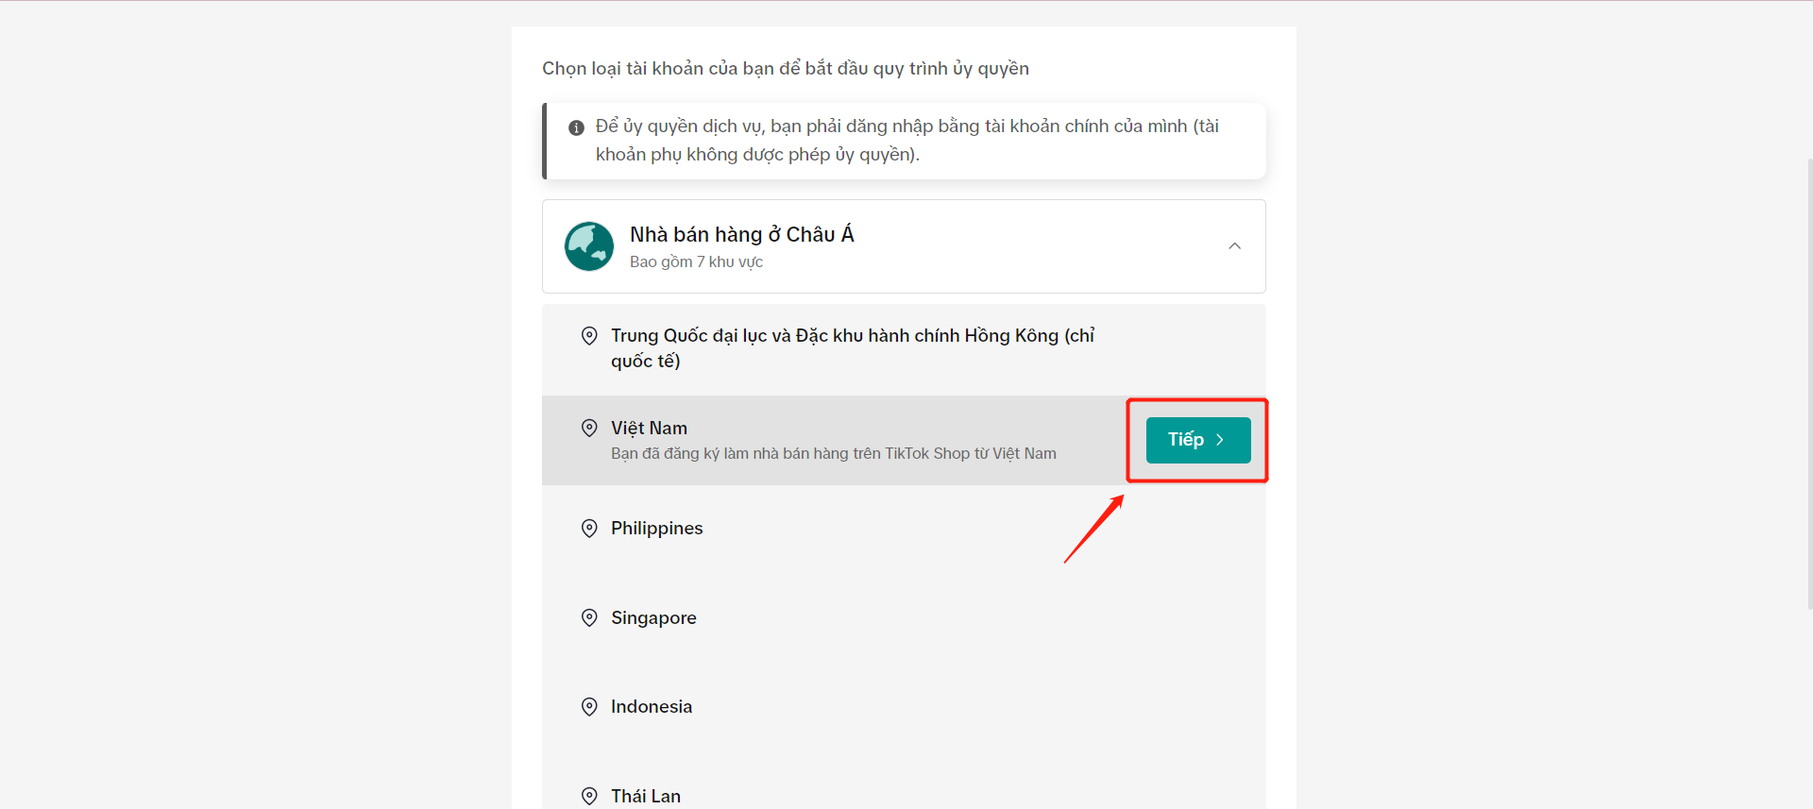Click location pin beside Việt Nam
1813x809 pixels.
(x=589, y=429)
